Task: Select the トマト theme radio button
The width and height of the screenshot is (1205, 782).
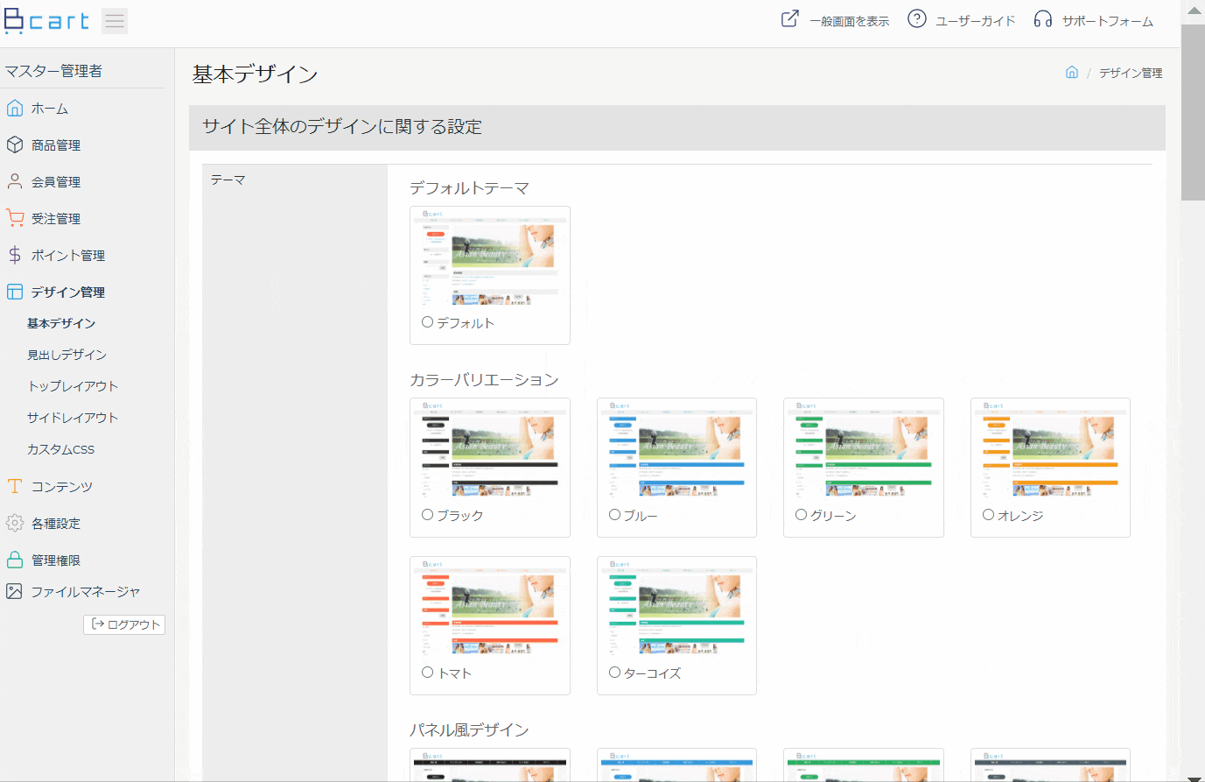Action: tap(428, 672)
